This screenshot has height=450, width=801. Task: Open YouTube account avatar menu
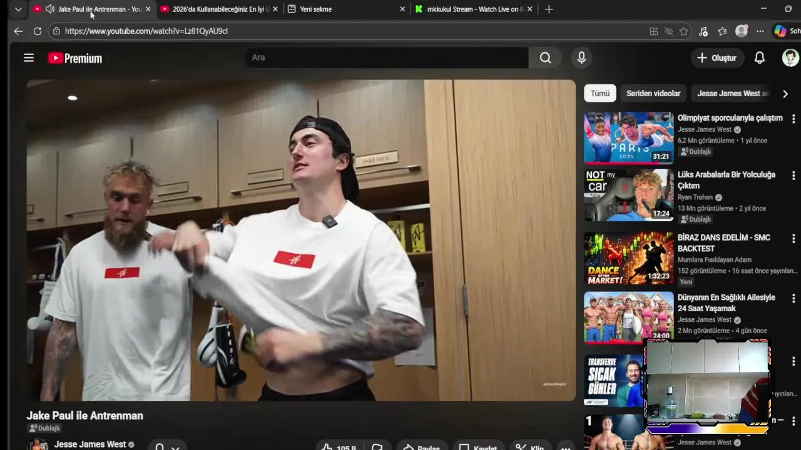coord(790,57)
